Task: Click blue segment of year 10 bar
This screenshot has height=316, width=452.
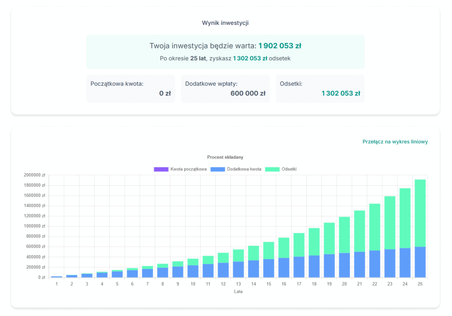Action: 193,271
